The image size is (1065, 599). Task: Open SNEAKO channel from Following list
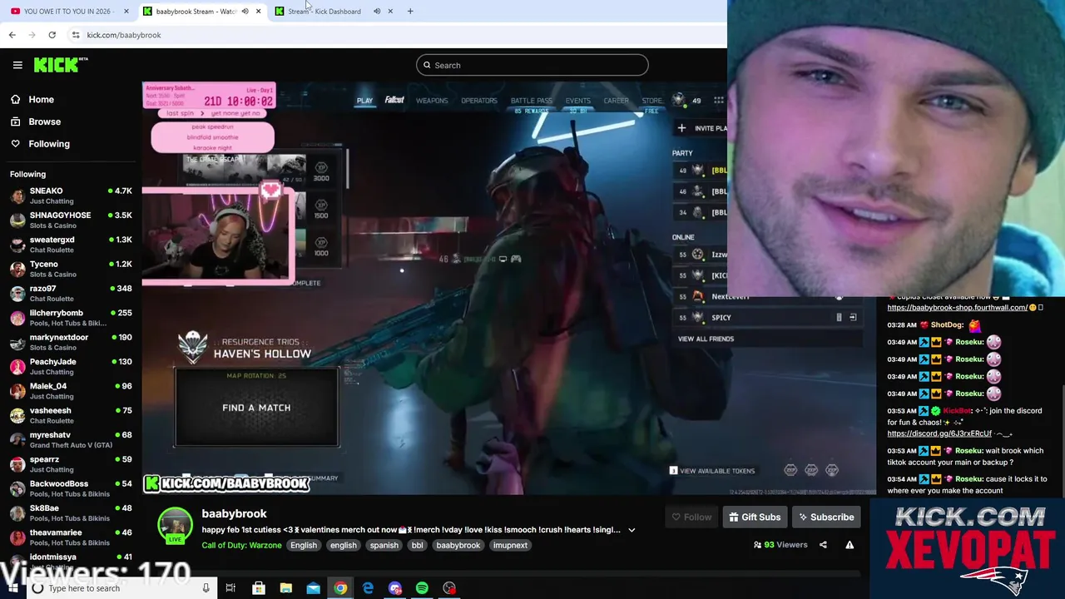71,196
